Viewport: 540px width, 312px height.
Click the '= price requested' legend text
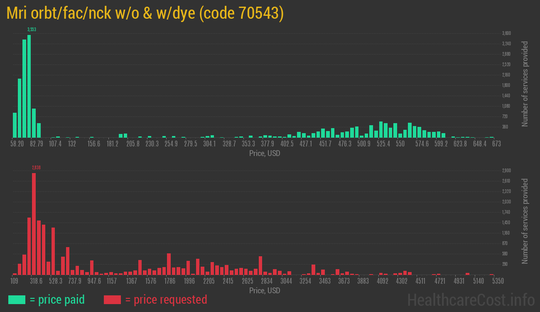click(166, 300)
